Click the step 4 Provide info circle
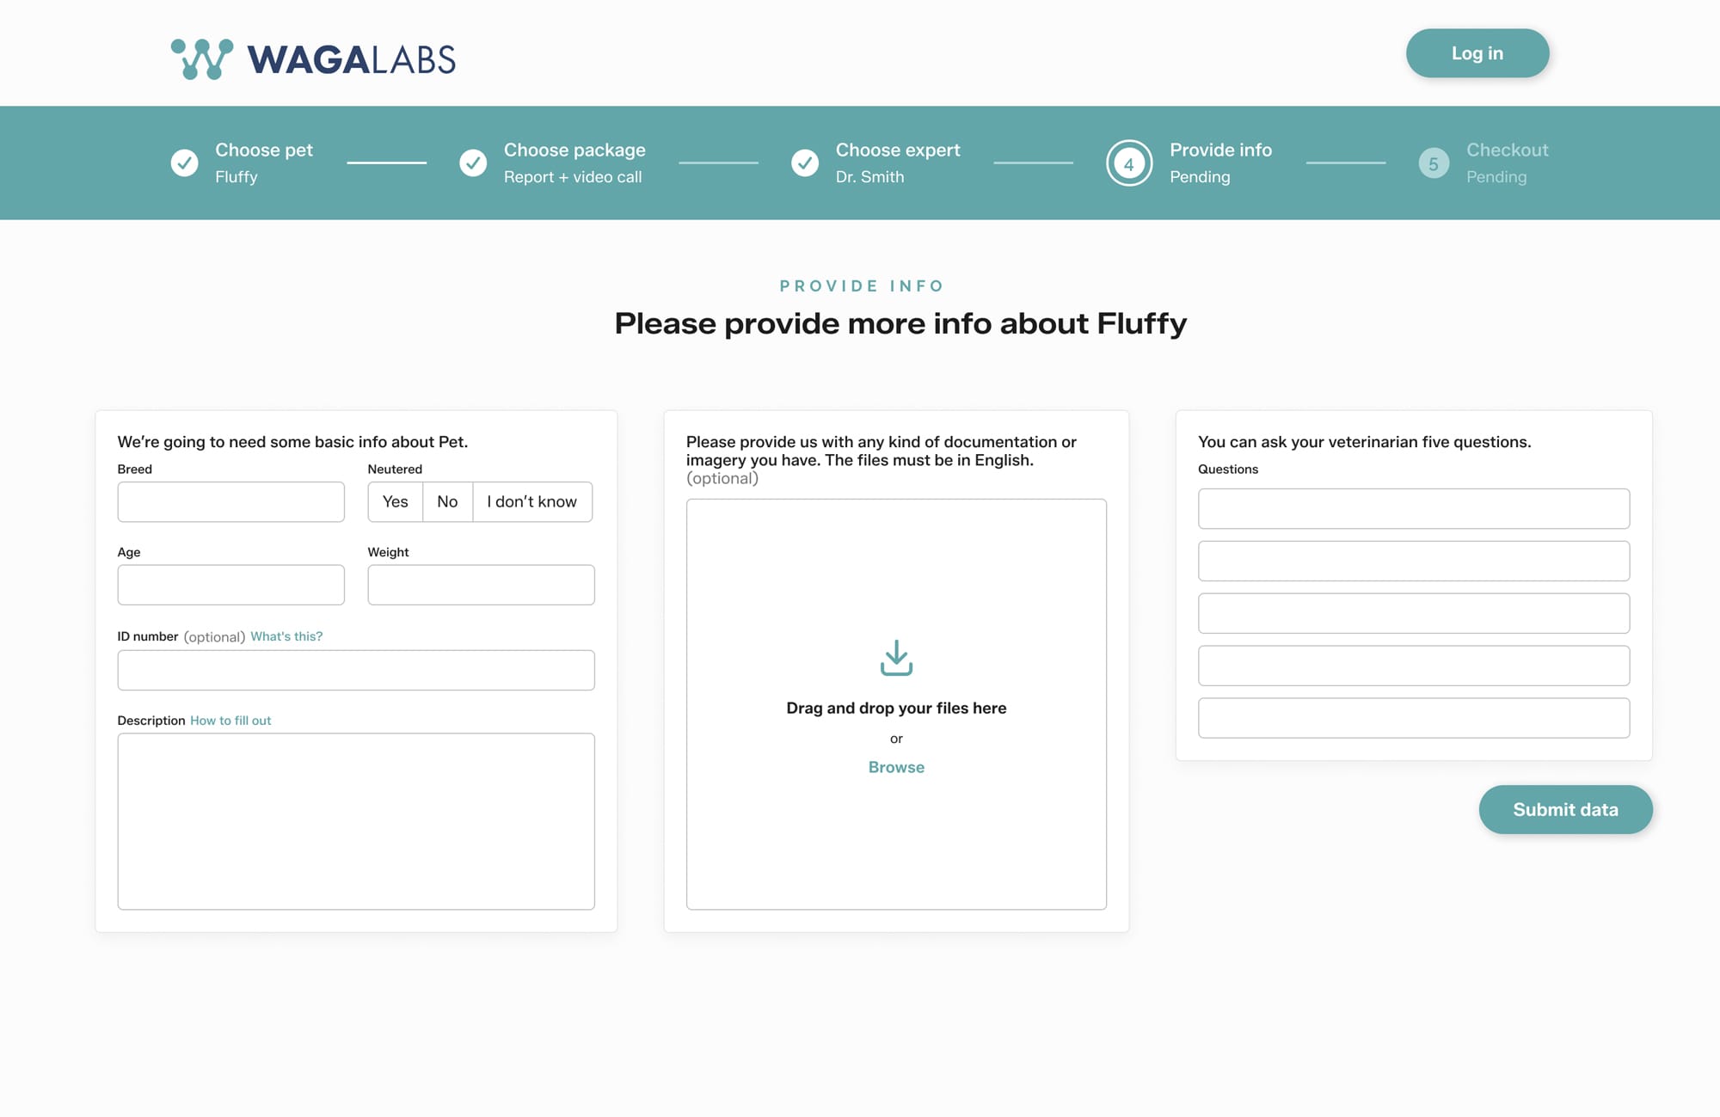Viewport: 1720px width, 1117px height. [1128, 163]
